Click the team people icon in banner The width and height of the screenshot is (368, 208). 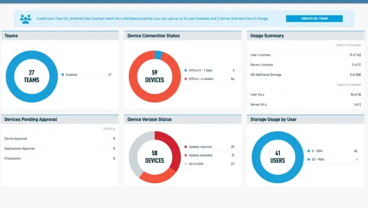pos(26,19)
